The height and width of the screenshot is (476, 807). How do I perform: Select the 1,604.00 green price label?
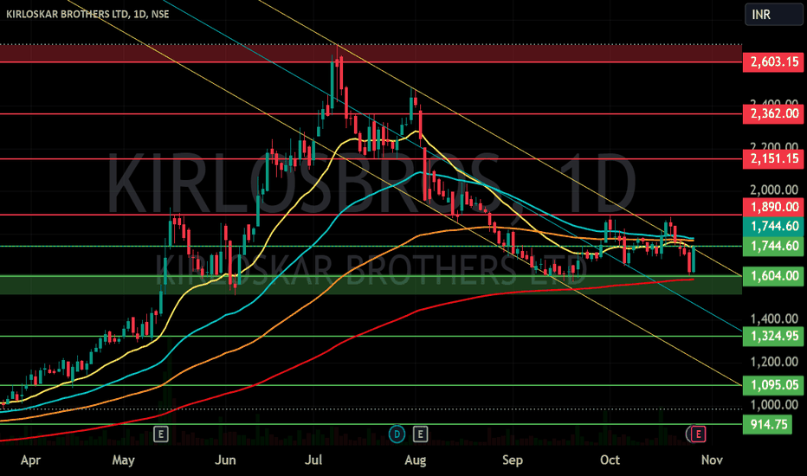[773, 276]
